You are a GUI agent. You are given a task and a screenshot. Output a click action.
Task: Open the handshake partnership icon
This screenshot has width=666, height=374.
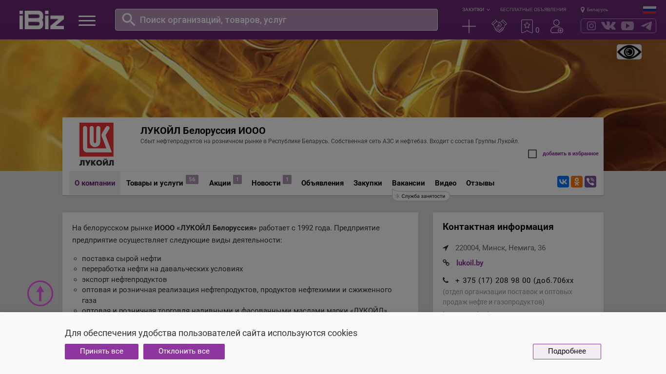[x=499, y=26]
